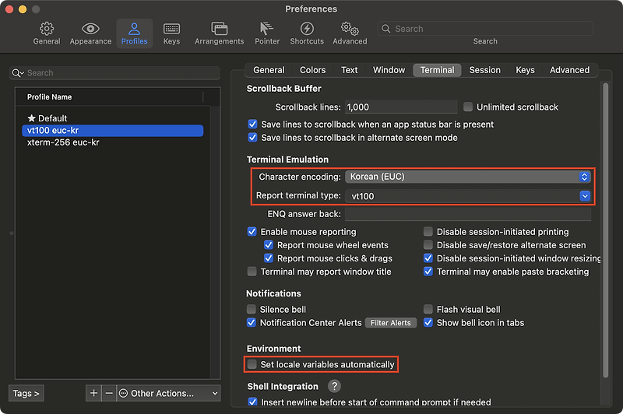The height and width of the screenshot is (414, 623).
Task: Open Appearance preferences eye icon
Action: (90, 29)
